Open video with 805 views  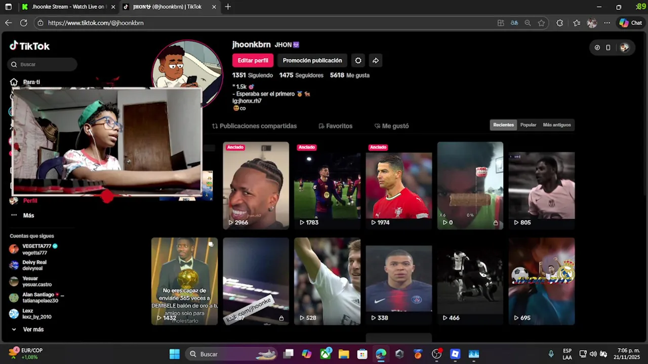[542, 185]
